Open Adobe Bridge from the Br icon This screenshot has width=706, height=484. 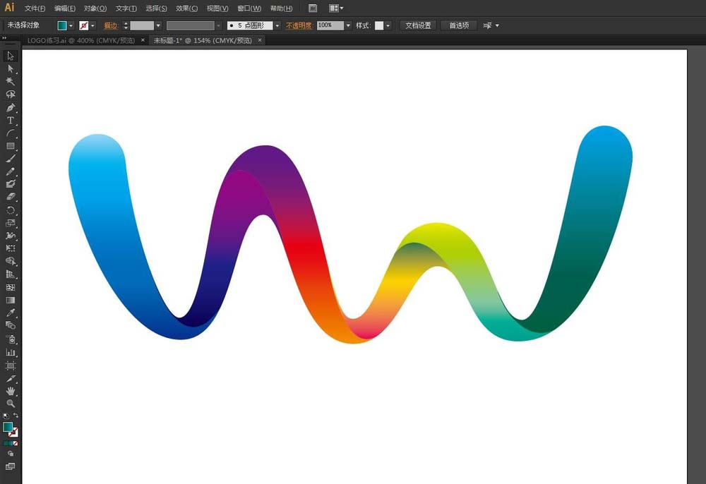[x=313, y=8]
